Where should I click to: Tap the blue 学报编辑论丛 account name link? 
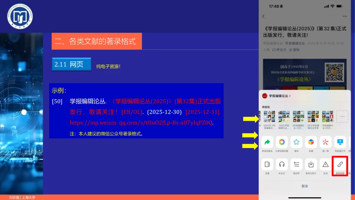(295, 43)
